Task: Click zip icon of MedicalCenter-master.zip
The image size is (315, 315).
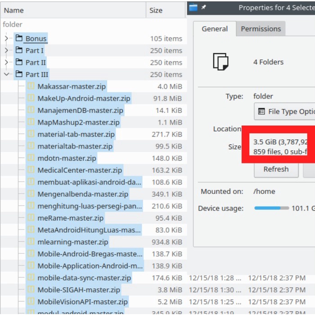Action: [x=31, y=170]
